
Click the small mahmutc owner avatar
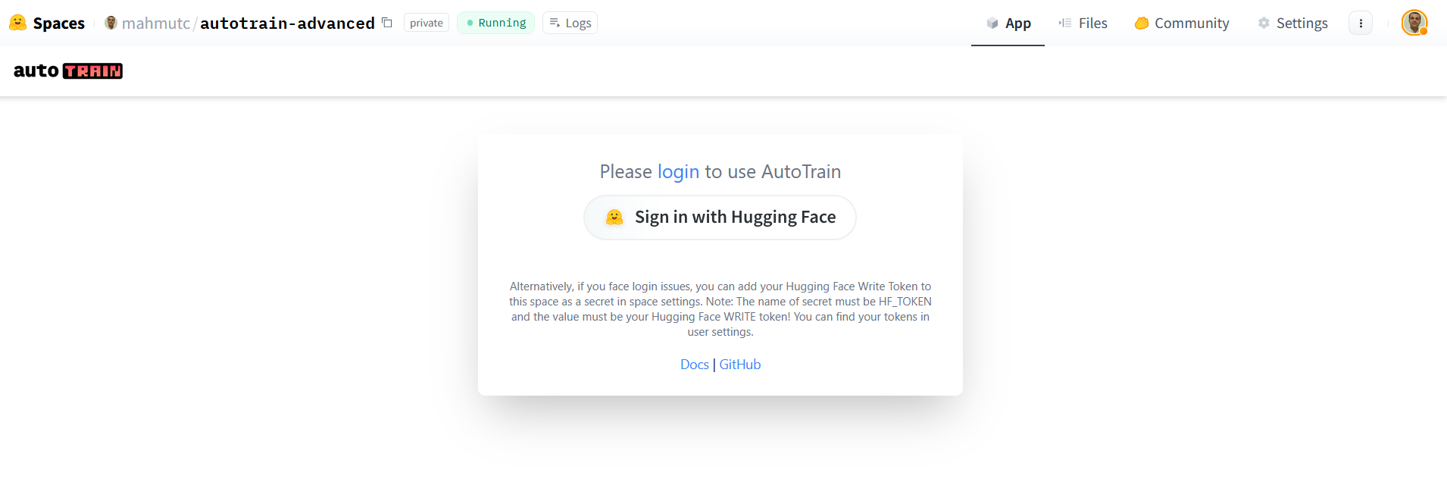tap(111, 23)
